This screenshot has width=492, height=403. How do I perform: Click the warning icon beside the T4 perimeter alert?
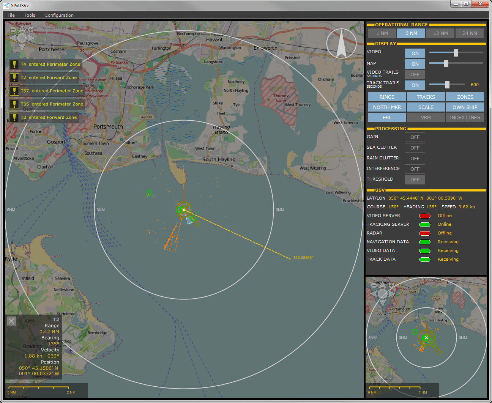click(x=14, y=64)
